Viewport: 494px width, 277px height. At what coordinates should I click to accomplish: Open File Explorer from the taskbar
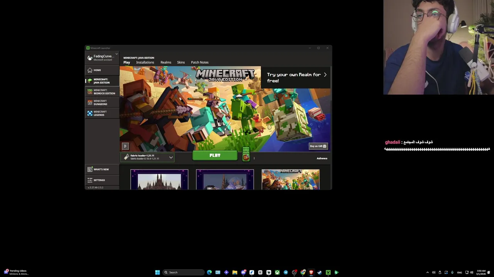coord(235,272)
